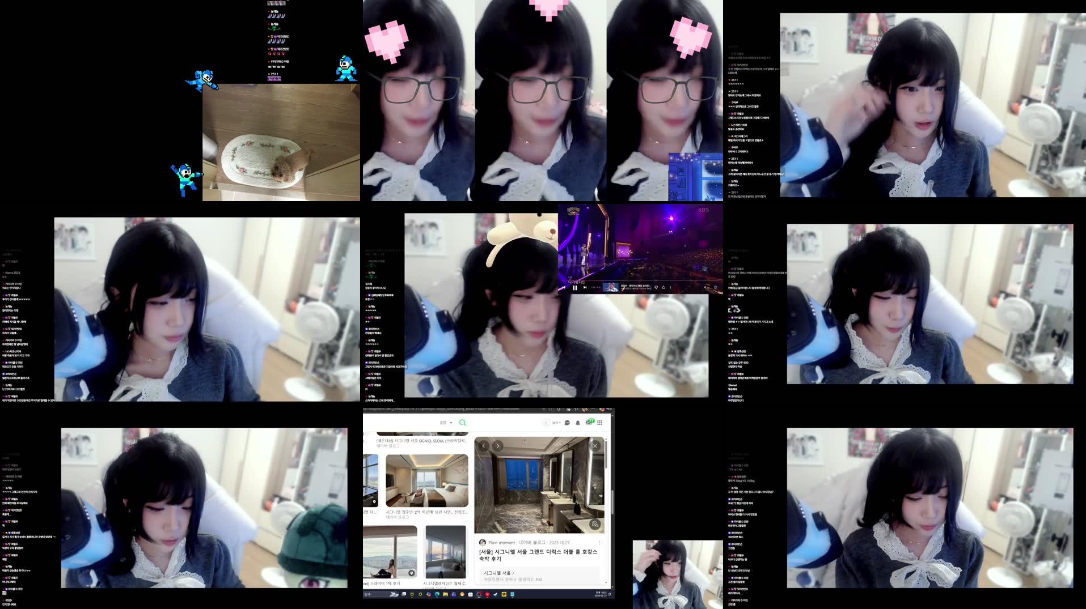This screenshot has width=1086, height=609.
Task: Open KakaoTalk from the taskbar
Action: click(x=503, y=594)
